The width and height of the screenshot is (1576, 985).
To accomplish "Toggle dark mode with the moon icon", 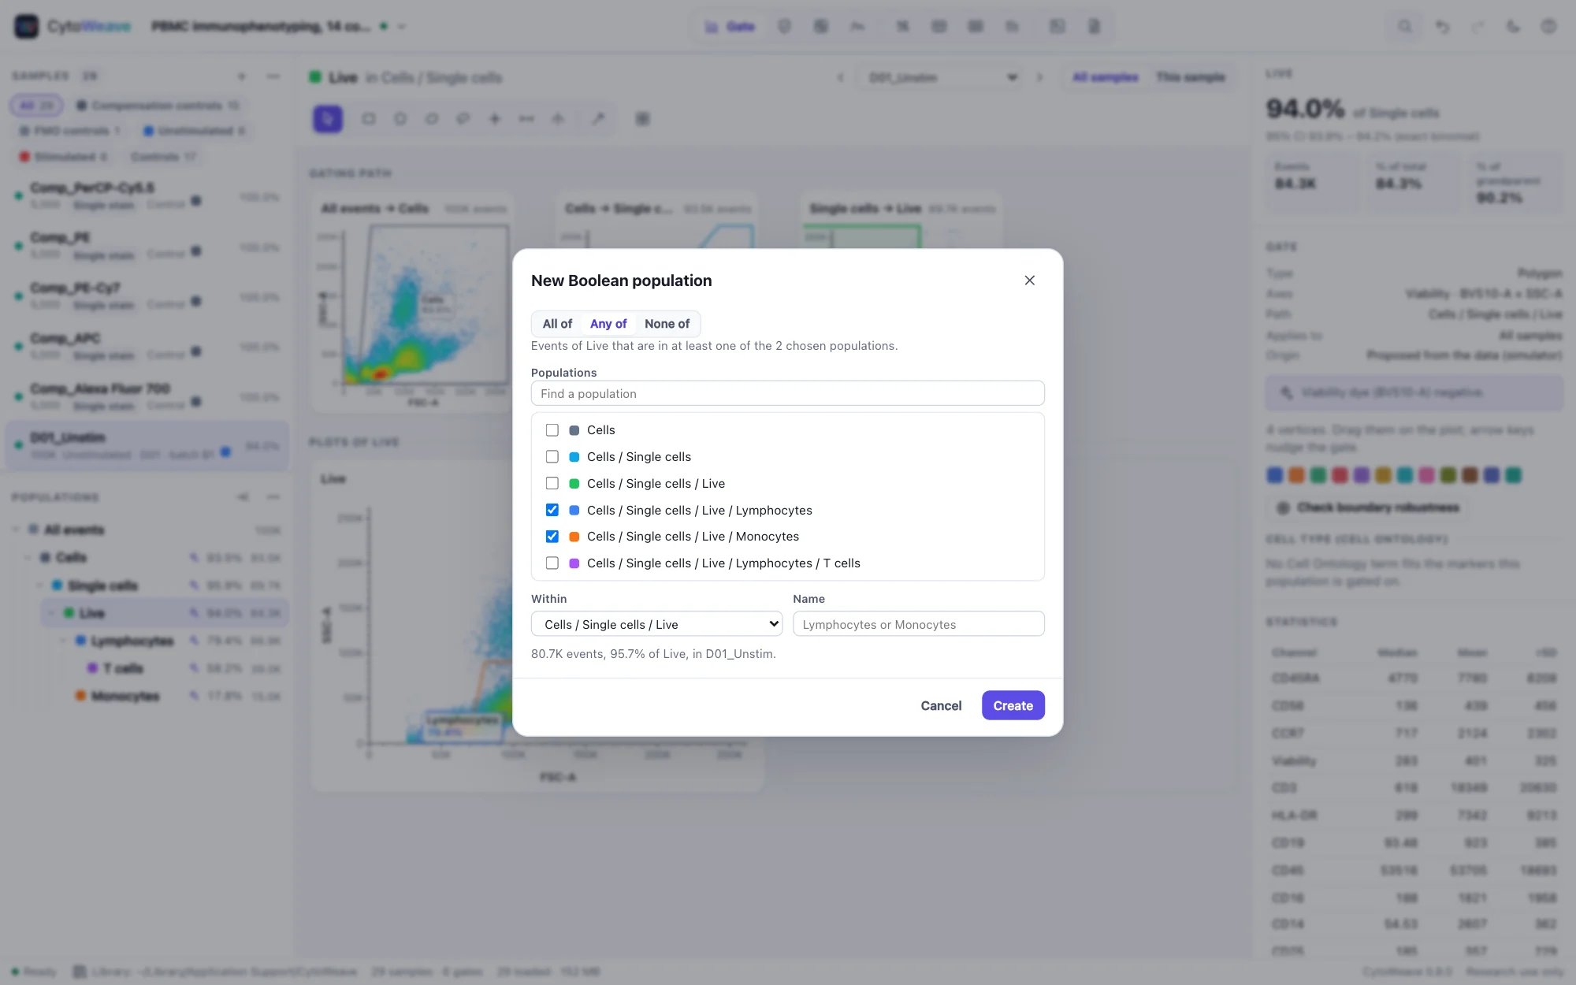I will [1513, 27].
